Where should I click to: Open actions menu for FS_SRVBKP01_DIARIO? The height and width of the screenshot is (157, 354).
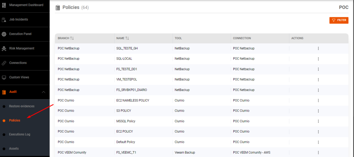pyautogui.click(x=318, y=90)
